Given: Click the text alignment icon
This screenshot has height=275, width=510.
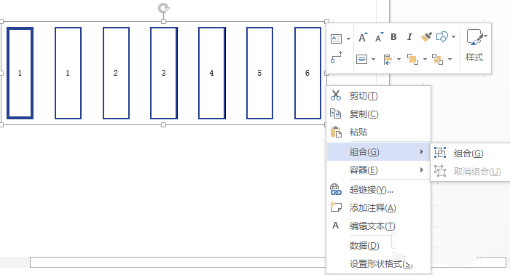Looking at the screenshot, I should click(x=361, y=59).
